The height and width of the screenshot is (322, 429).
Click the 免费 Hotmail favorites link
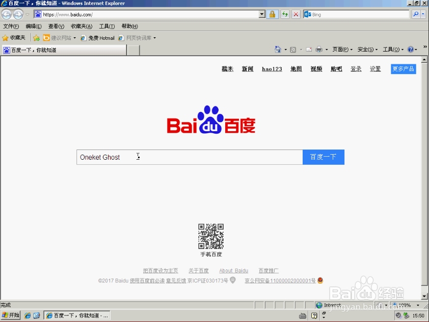pyautogui.click(x=98, y=38)
